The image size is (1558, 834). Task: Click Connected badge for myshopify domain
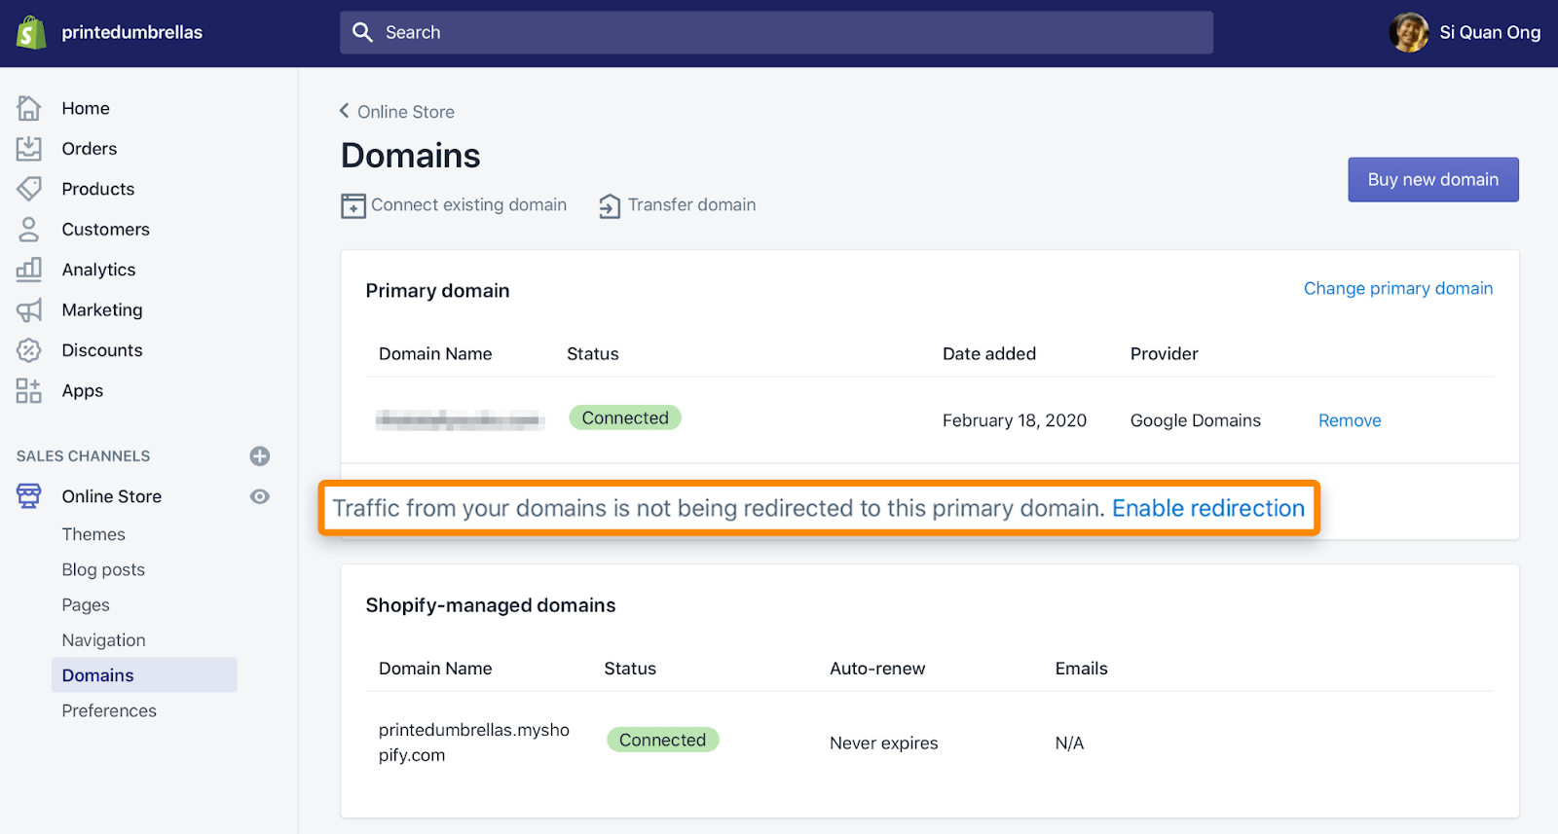click(663, 741)
